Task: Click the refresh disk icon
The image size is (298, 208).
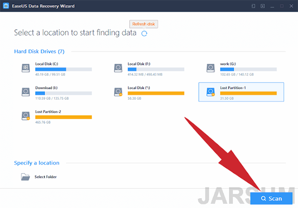Action: pyautogui.click(x=144, y=34)
